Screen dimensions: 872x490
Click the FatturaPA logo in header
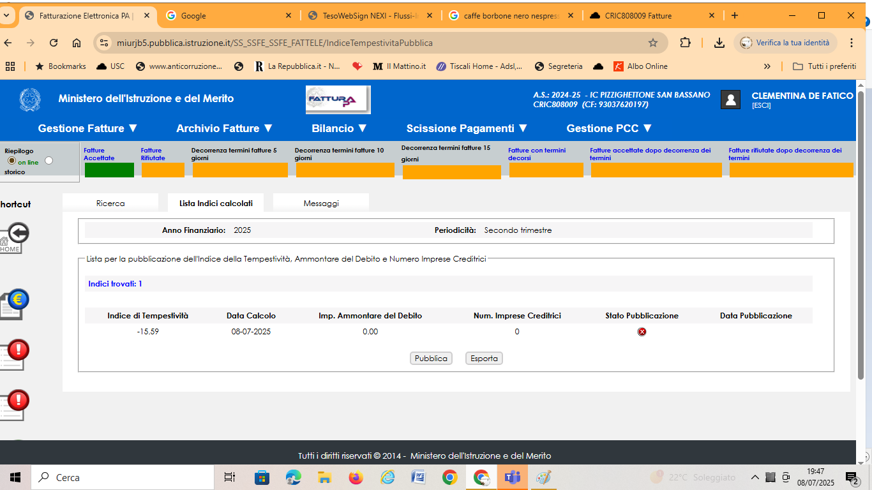[x=338, y=100]
